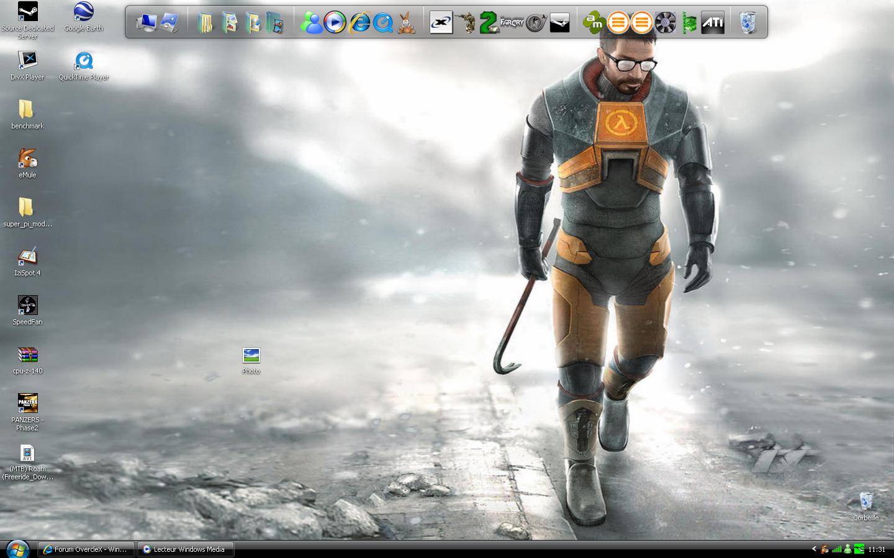Launch Internet Explorer from the dock
Image resolution: width=894 pixels, height=558 pixels.
[x=359, y=23]
